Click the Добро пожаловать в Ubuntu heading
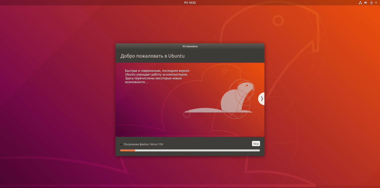The height and width of the screenshot is (188, 380). coord(152,56)
